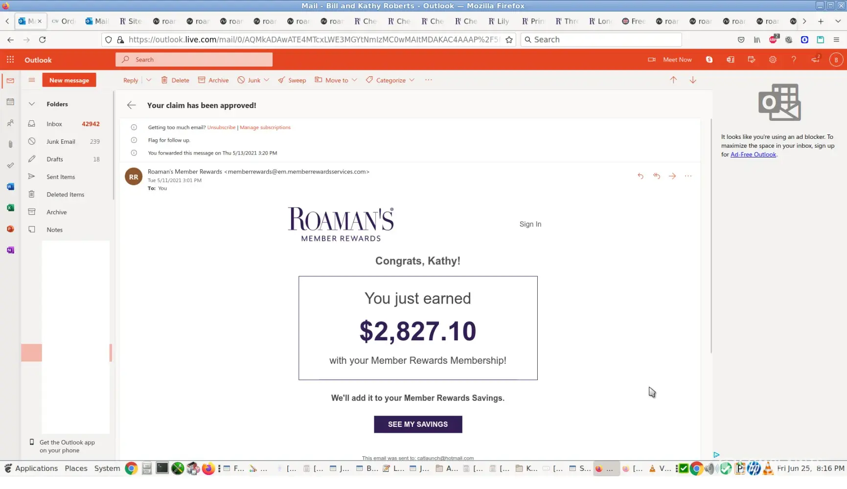Toggle the hamburger navigation pane button
Viewport: 847px width, 489px height.
[x=32, y=80]
